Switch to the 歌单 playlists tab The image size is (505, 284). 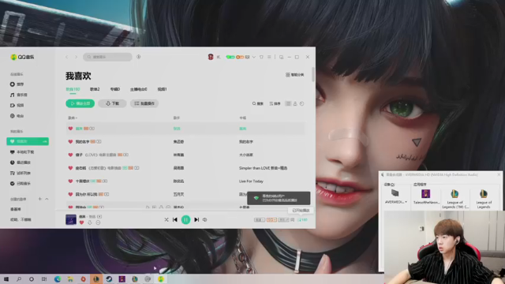[x=95, y=89]
